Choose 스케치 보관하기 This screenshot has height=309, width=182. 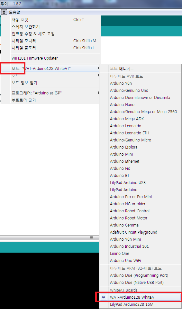[x=51, y=27]
